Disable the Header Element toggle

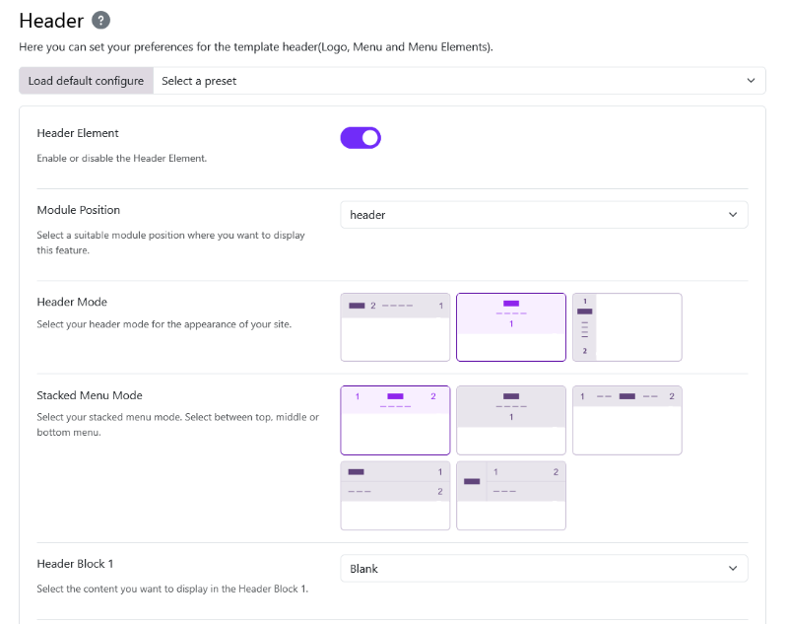[361, 138]
